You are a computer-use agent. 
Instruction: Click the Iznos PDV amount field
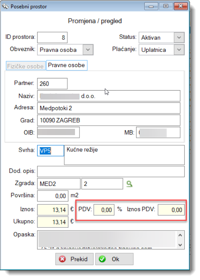[x=171, y=210]
